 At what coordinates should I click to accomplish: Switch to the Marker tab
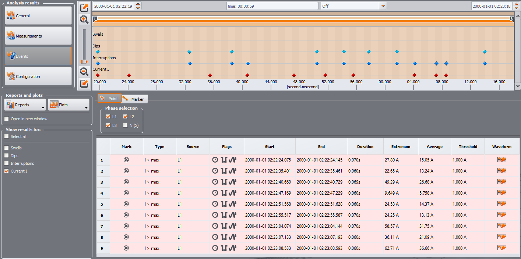pos(134,99)
